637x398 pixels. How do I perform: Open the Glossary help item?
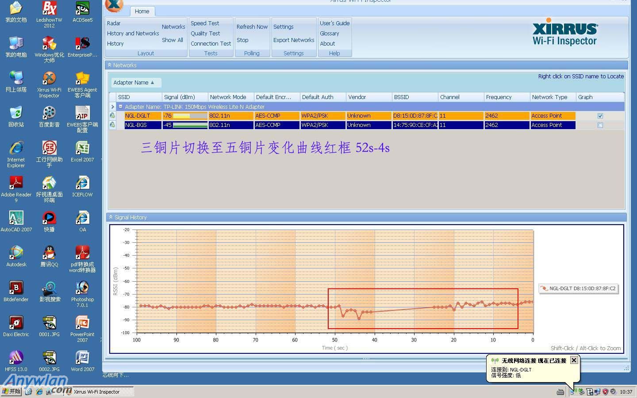[329, 33]
